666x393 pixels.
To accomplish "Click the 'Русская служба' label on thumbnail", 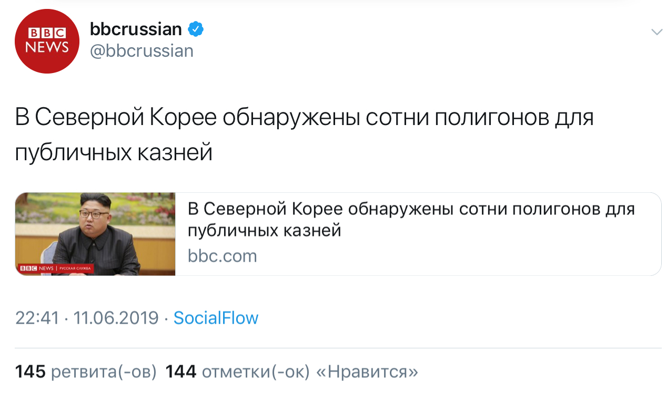I will pyautogui.click(x=75, y=268).
